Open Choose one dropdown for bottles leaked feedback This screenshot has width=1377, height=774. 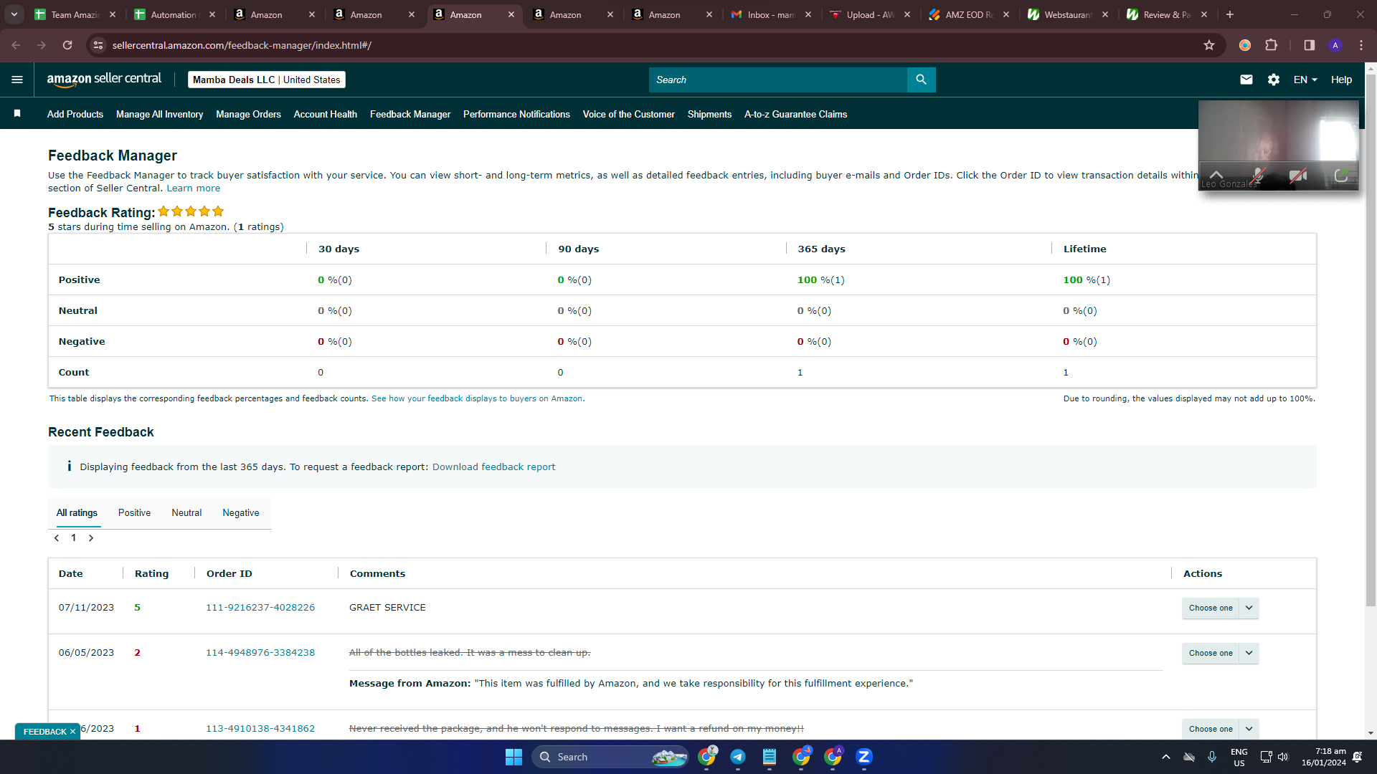pyautogui.click(x=1220, y=653)
